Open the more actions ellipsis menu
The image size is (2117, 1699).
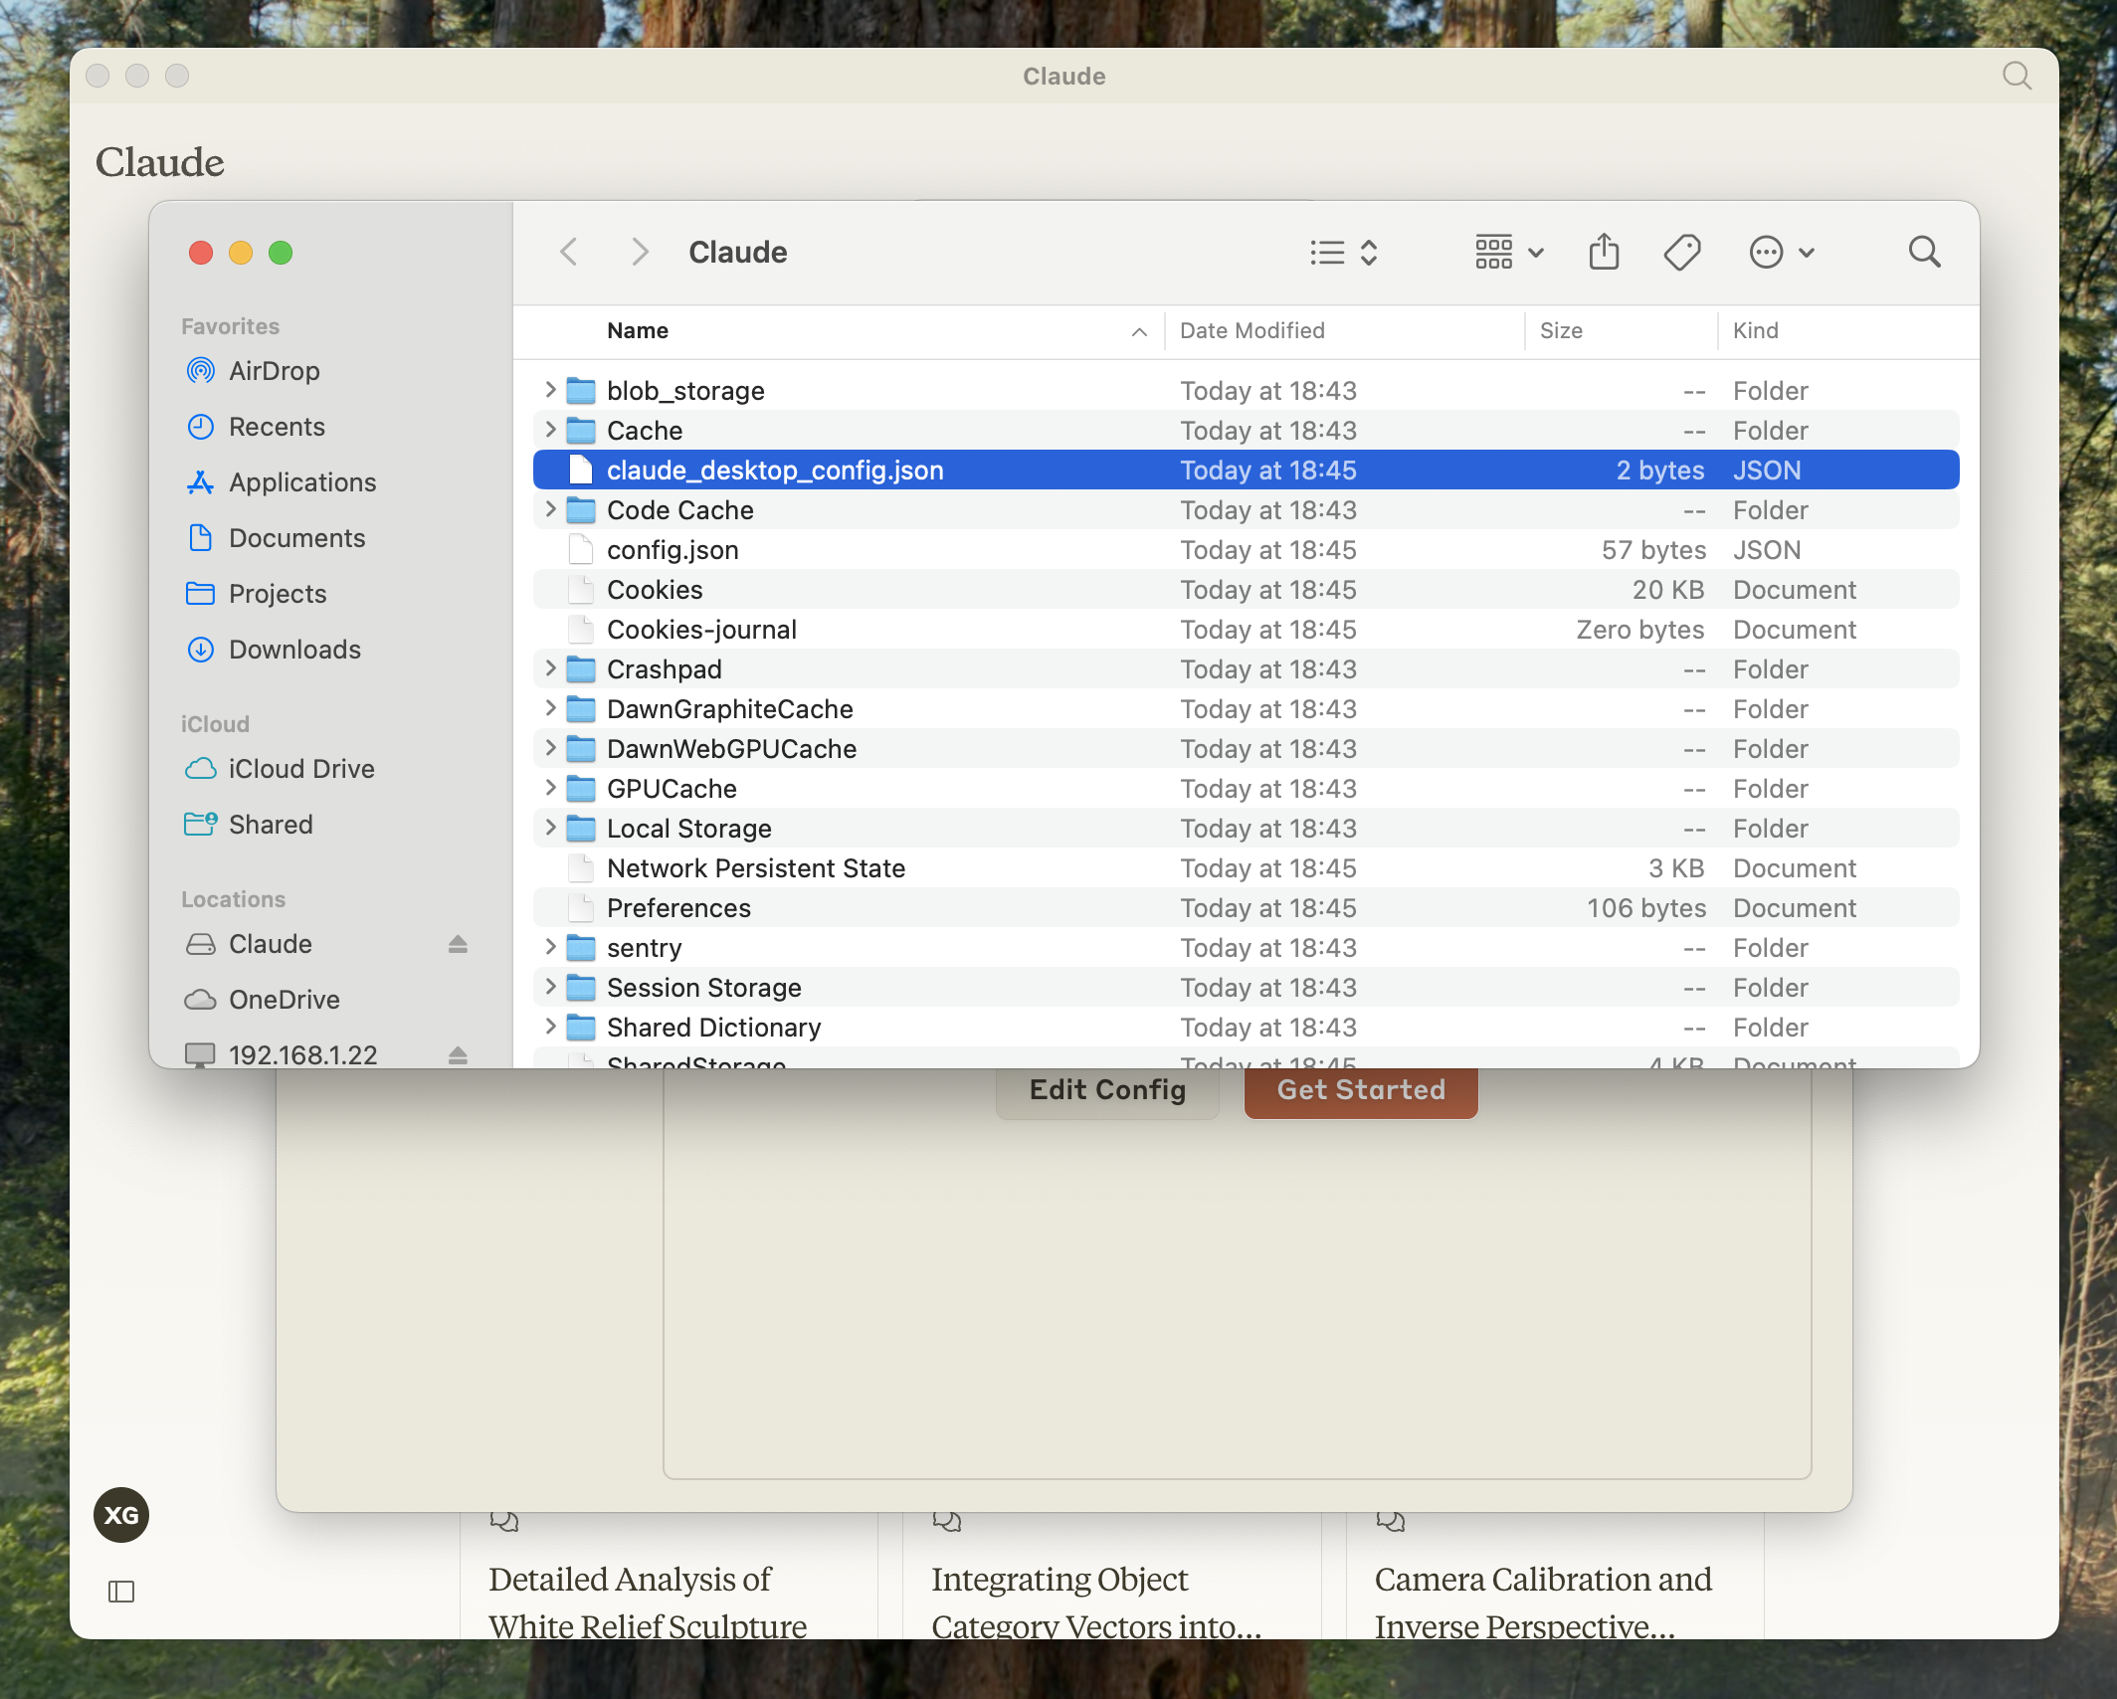[1781, 252]
